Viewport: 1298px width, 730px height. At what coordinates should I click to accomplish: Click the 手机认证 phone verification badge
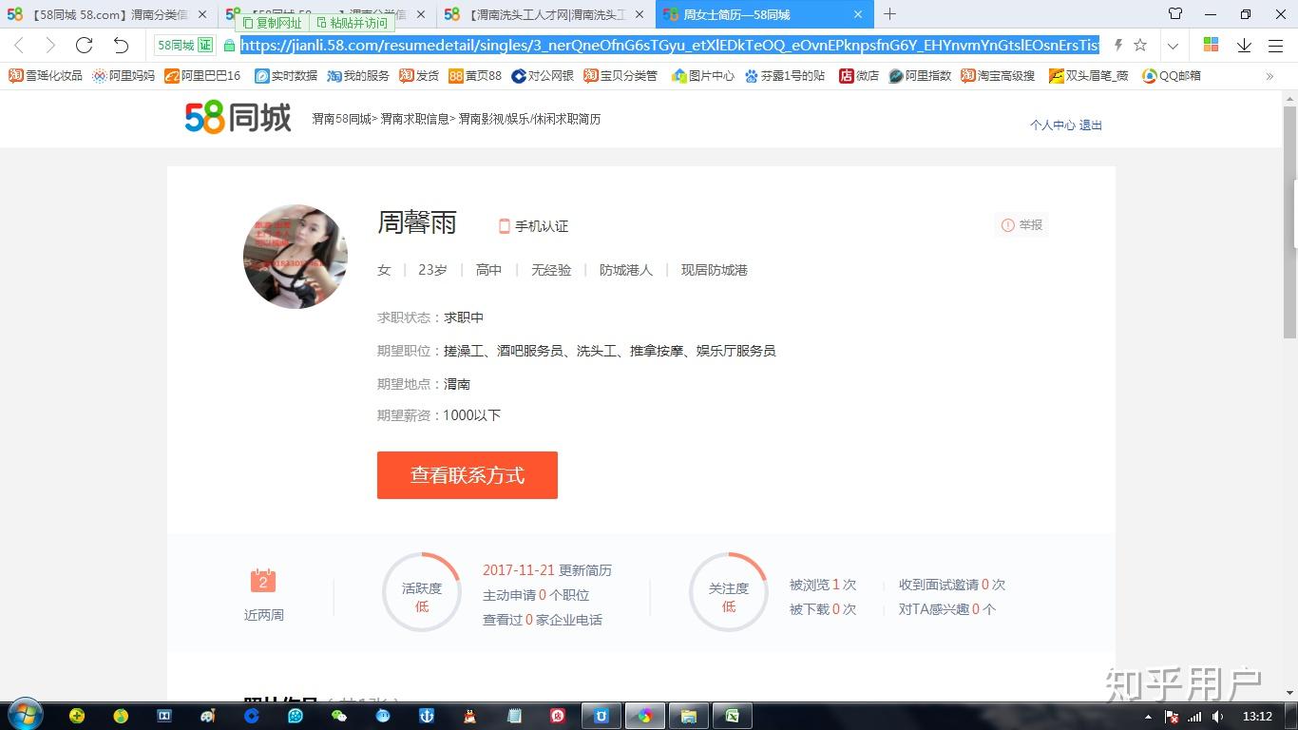pos(533,226)
